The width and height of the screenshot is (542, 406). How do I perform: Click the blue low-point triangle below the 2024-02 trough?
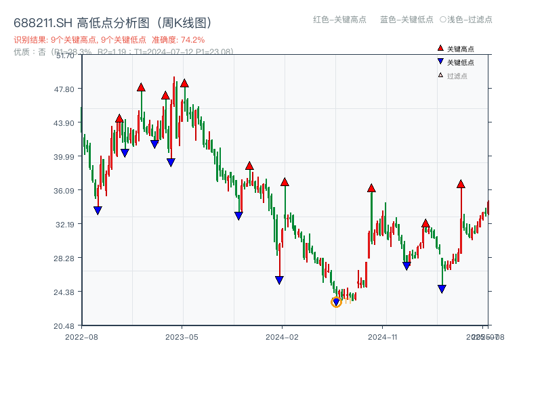click(x=280, y=279)
